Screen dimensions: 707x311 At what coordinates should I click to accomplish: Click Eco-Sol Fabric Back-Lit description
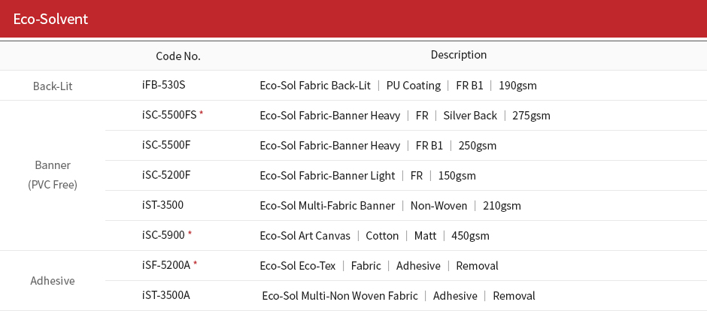click(x=315, y=85)
